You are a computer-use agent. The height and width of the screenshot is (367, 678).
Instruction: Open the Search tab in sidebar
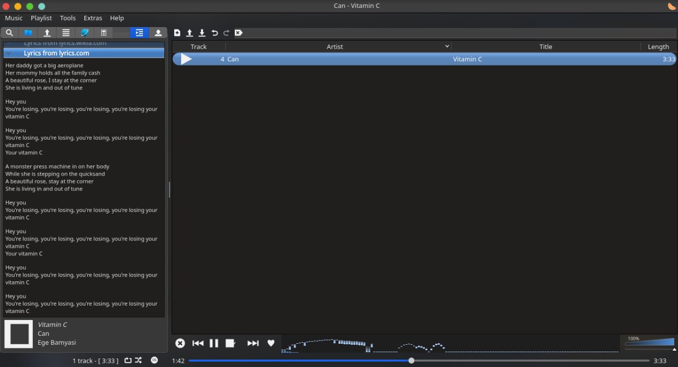click(x=10, y=33)
